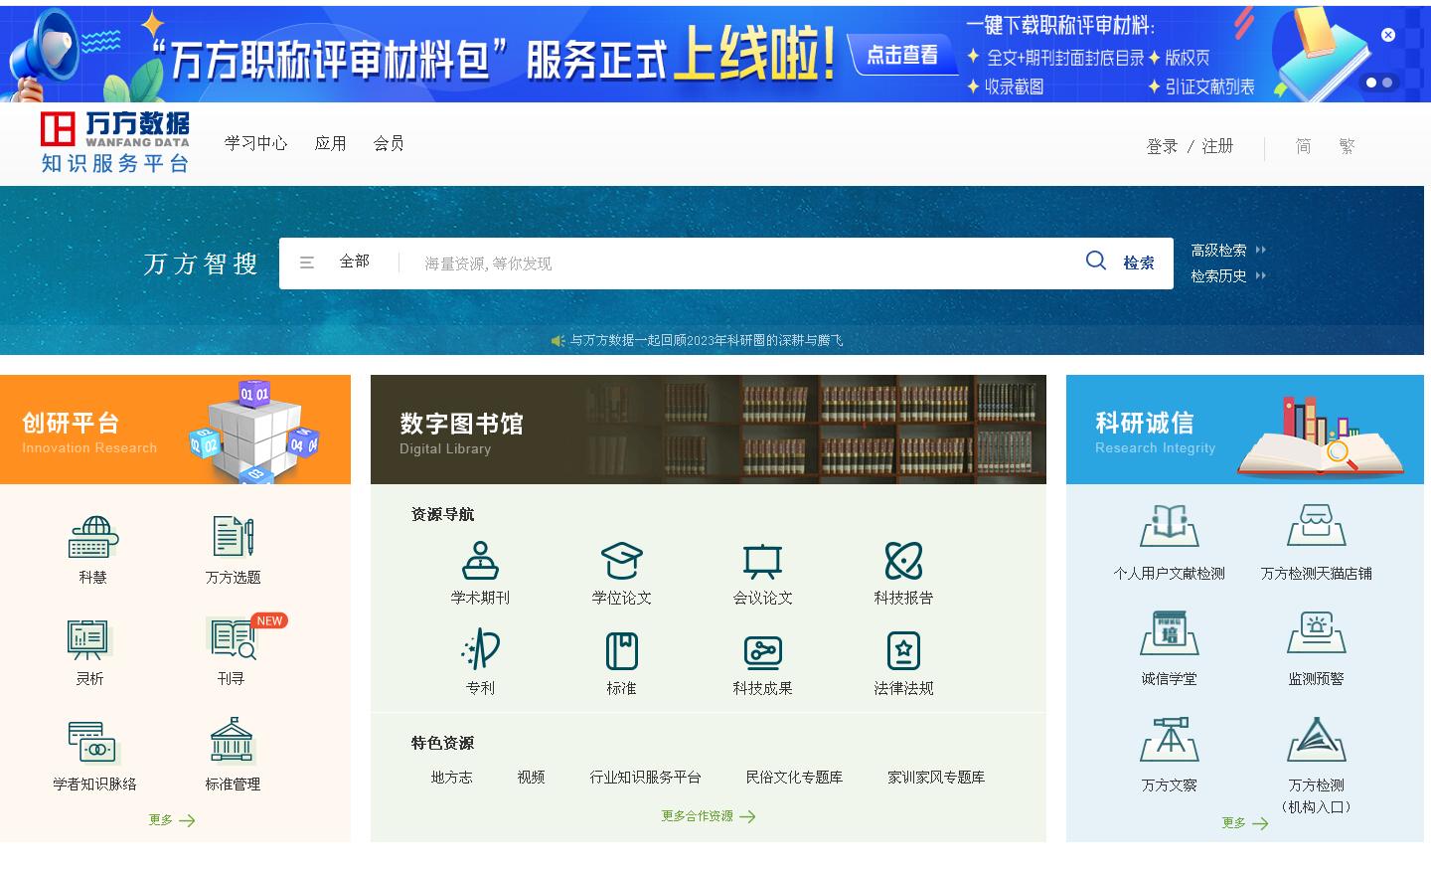Open the 应用 menu
Viewport: 1431px width, 873px height.
[x=330, y=143]
